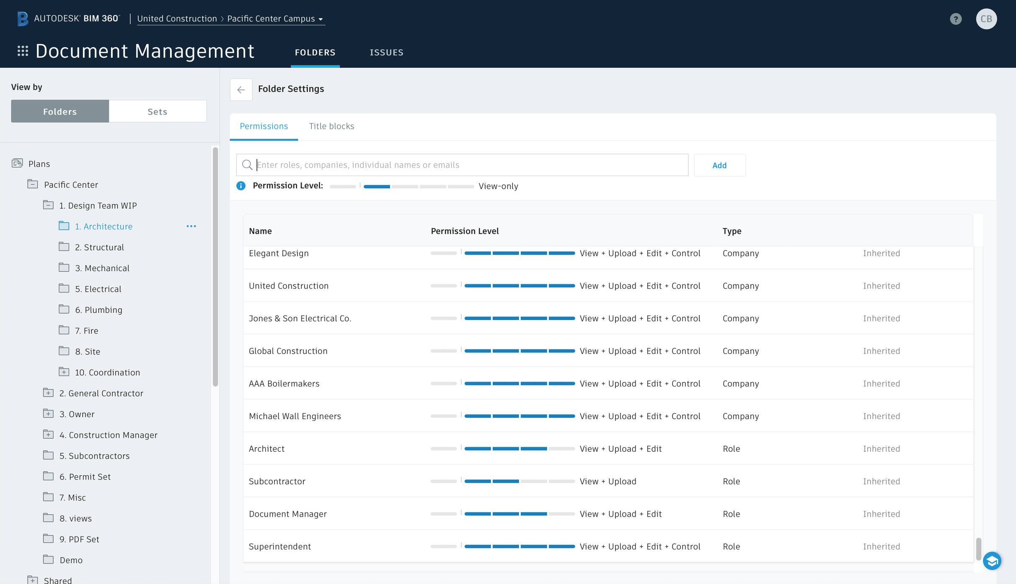The width and height of the screenshot is (1016, 584).
Task: Expand the 2. General Contractor folder
Action: point(48,392)
